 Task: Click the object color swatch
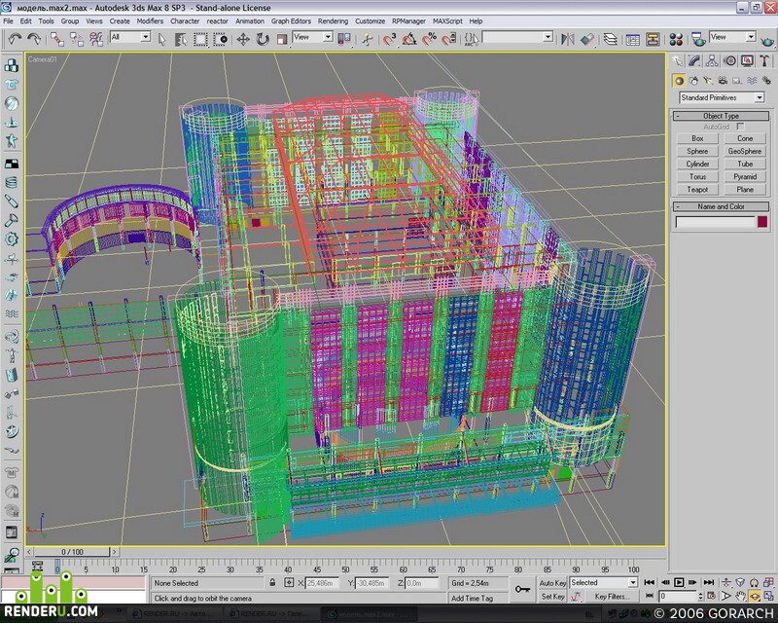762,222
